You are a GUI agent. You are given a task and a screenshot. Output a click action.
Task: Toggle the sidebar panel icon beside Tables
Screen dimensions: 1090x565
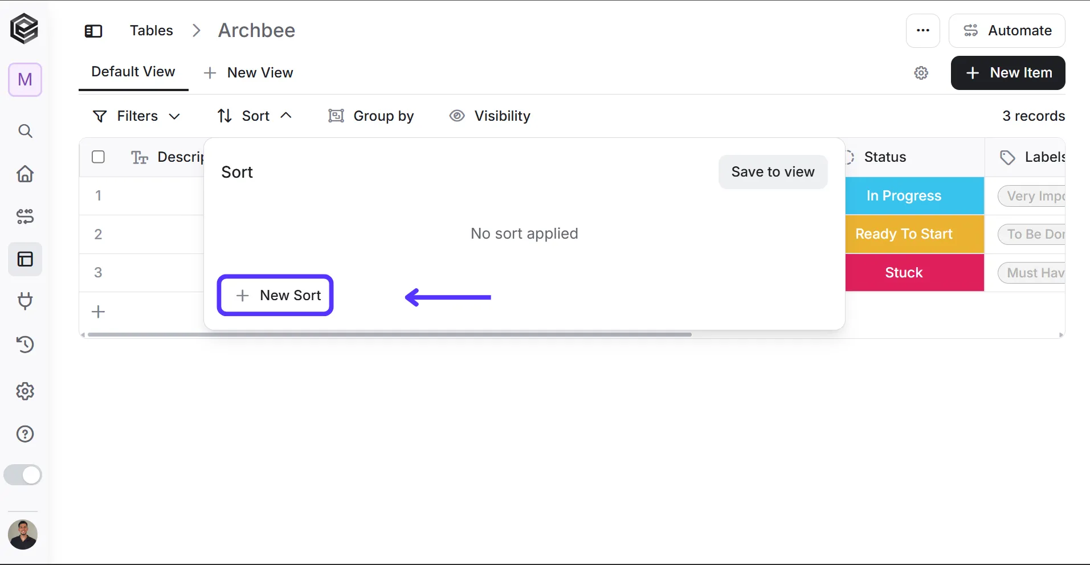pos(93,31)
